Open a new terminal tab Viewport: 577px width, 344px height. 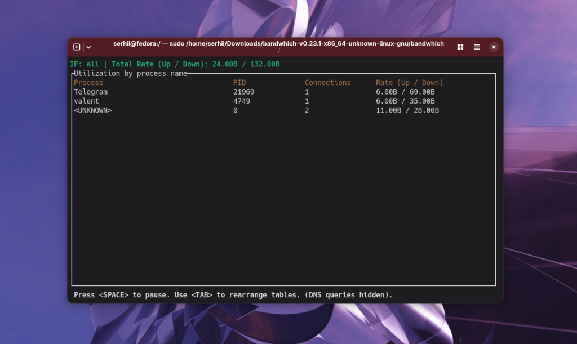[x=77, y=47]
